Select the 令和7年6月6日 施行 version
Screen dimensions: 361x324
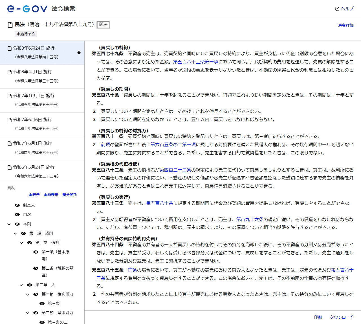click(x=42, y=125)
